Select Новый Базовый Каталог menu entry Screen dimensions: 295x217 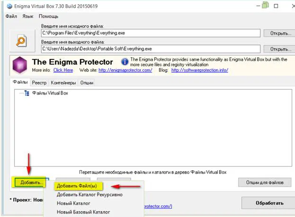(x=83, y=212)
